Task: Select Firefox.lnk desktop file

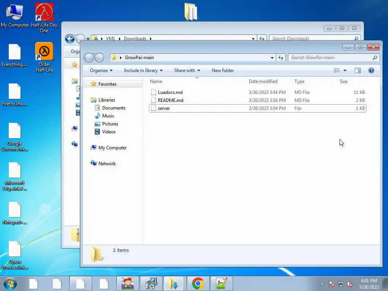Action: tap(14, 94)
